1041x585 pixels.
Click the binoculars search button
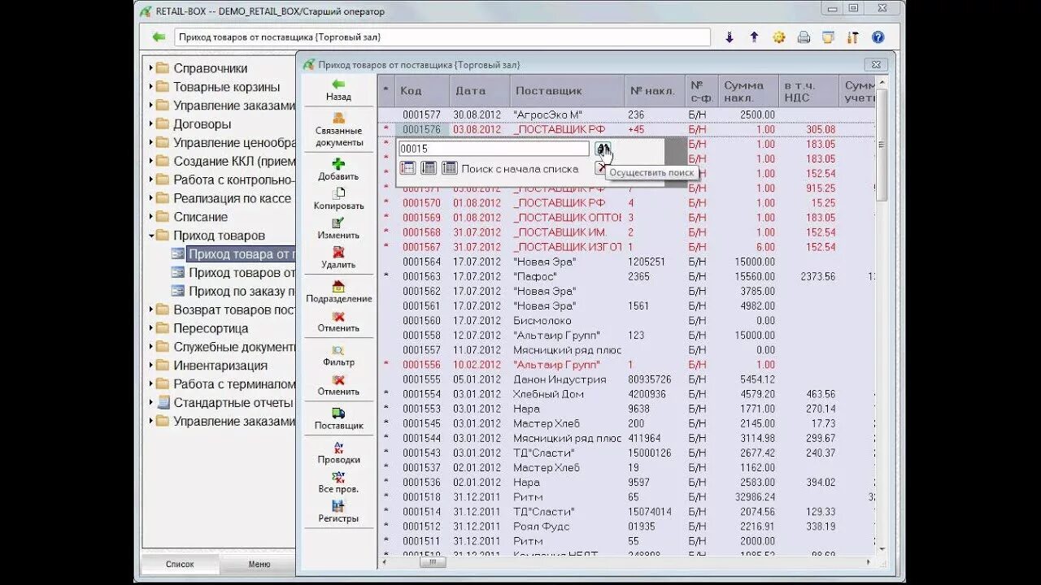coord(603,149)
